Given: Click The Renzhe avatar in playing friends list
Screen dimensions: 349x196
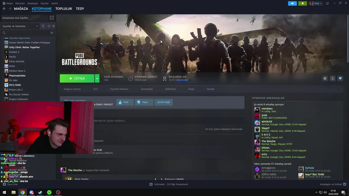Looking at the screenshot, I should [x=257, y=142].
